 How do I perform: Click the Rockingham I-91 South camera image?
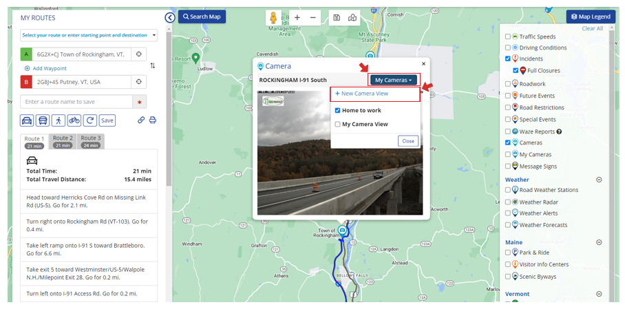[x=340, y=153]
